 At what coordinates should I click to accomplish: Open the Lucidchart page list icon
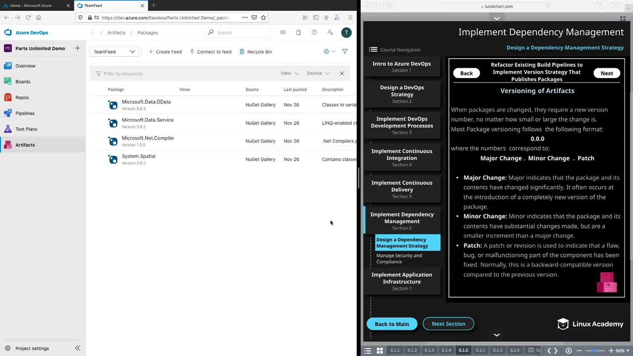[367, 351]
